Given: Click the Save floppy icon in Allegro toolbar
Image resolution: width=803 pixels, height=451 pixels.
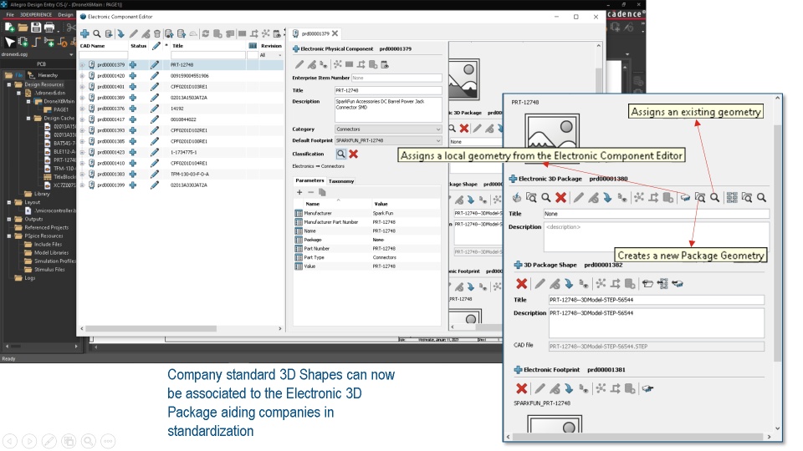Looking at the screenshot, I should [36, 28].
